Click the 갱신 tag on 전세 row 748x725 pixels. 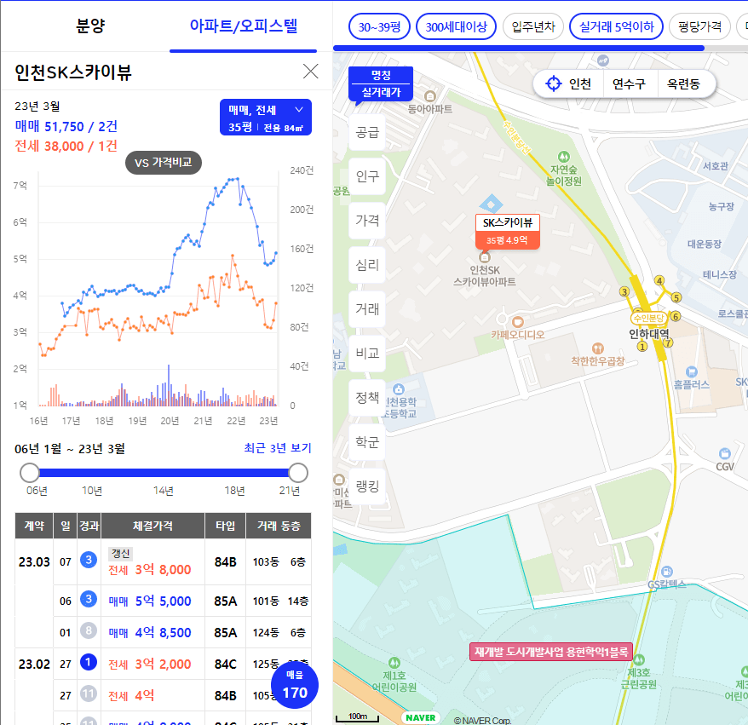tap(120, 553)
